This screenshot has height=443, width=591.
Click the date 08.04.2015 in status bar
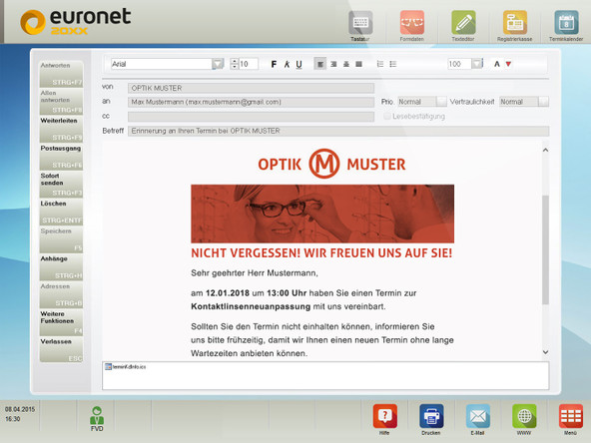tap(20, 409)
